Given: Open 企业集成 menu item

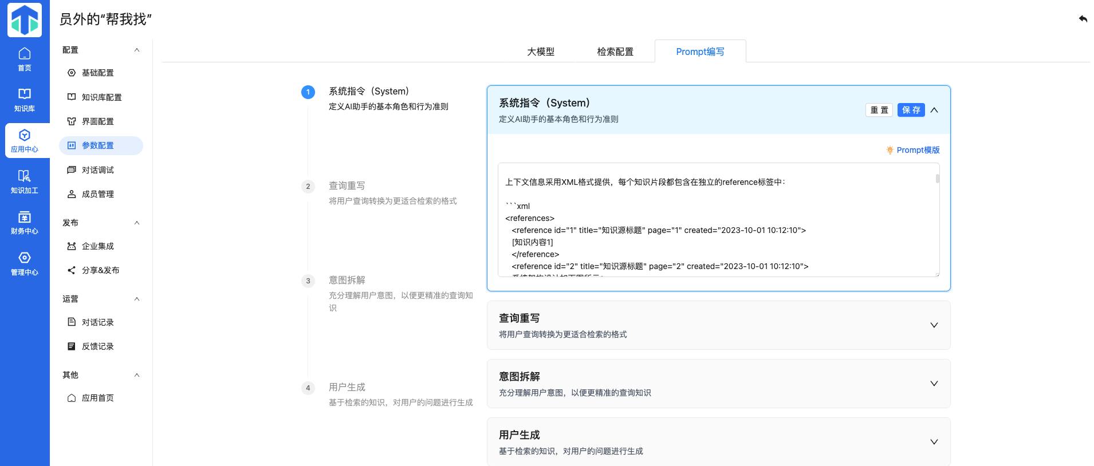Looking at the screenshot, I should (101, 246).
